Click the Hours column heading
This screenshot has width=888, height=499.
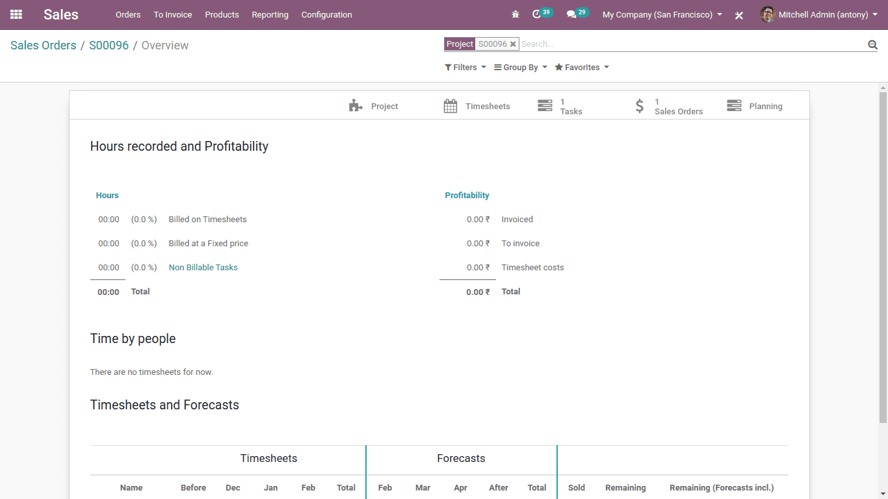pos(107,196)
